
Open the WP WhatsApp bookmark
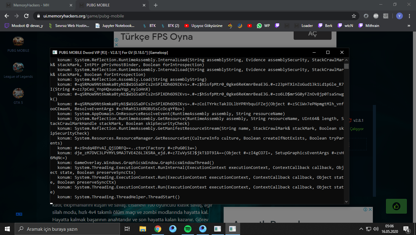[263, 26]
